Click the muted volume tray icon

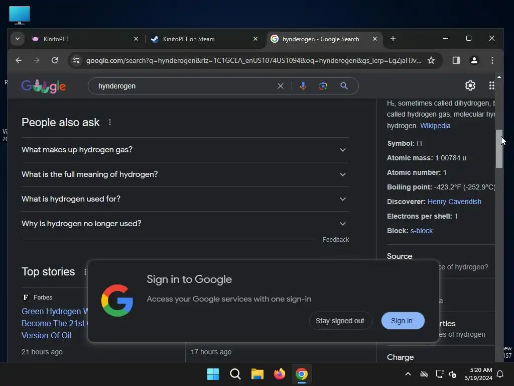(453, 374)
